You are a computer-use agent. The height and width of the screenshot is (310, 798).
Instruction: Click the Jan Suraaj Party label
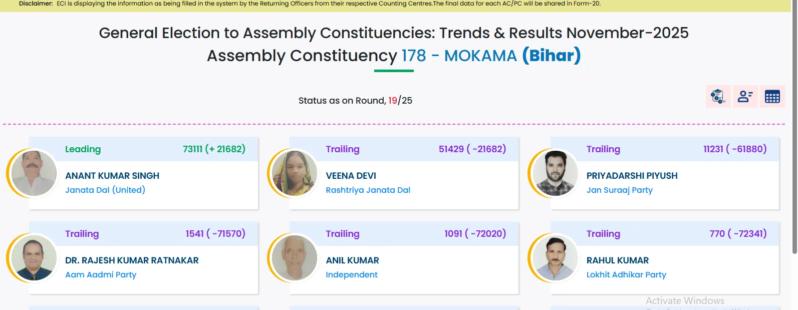coord(619,190)
